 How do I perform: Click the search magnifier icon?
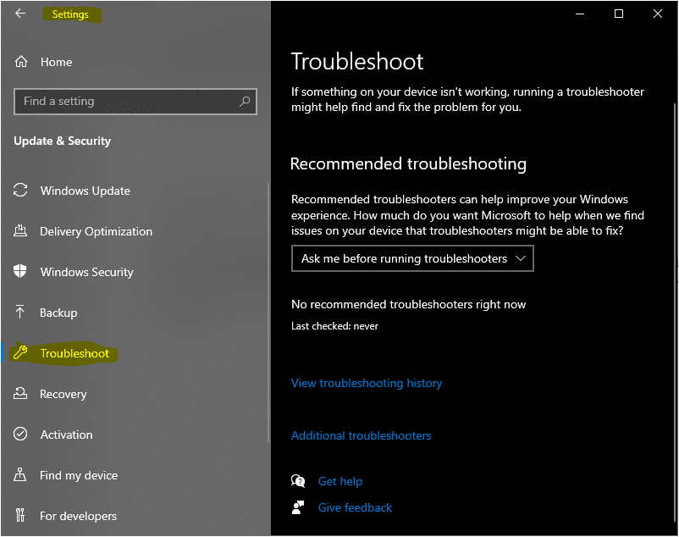[245, 102]
